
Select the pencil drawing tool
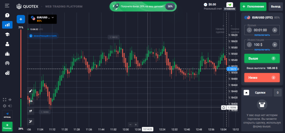pyautogui.click(x=31, y=91)
